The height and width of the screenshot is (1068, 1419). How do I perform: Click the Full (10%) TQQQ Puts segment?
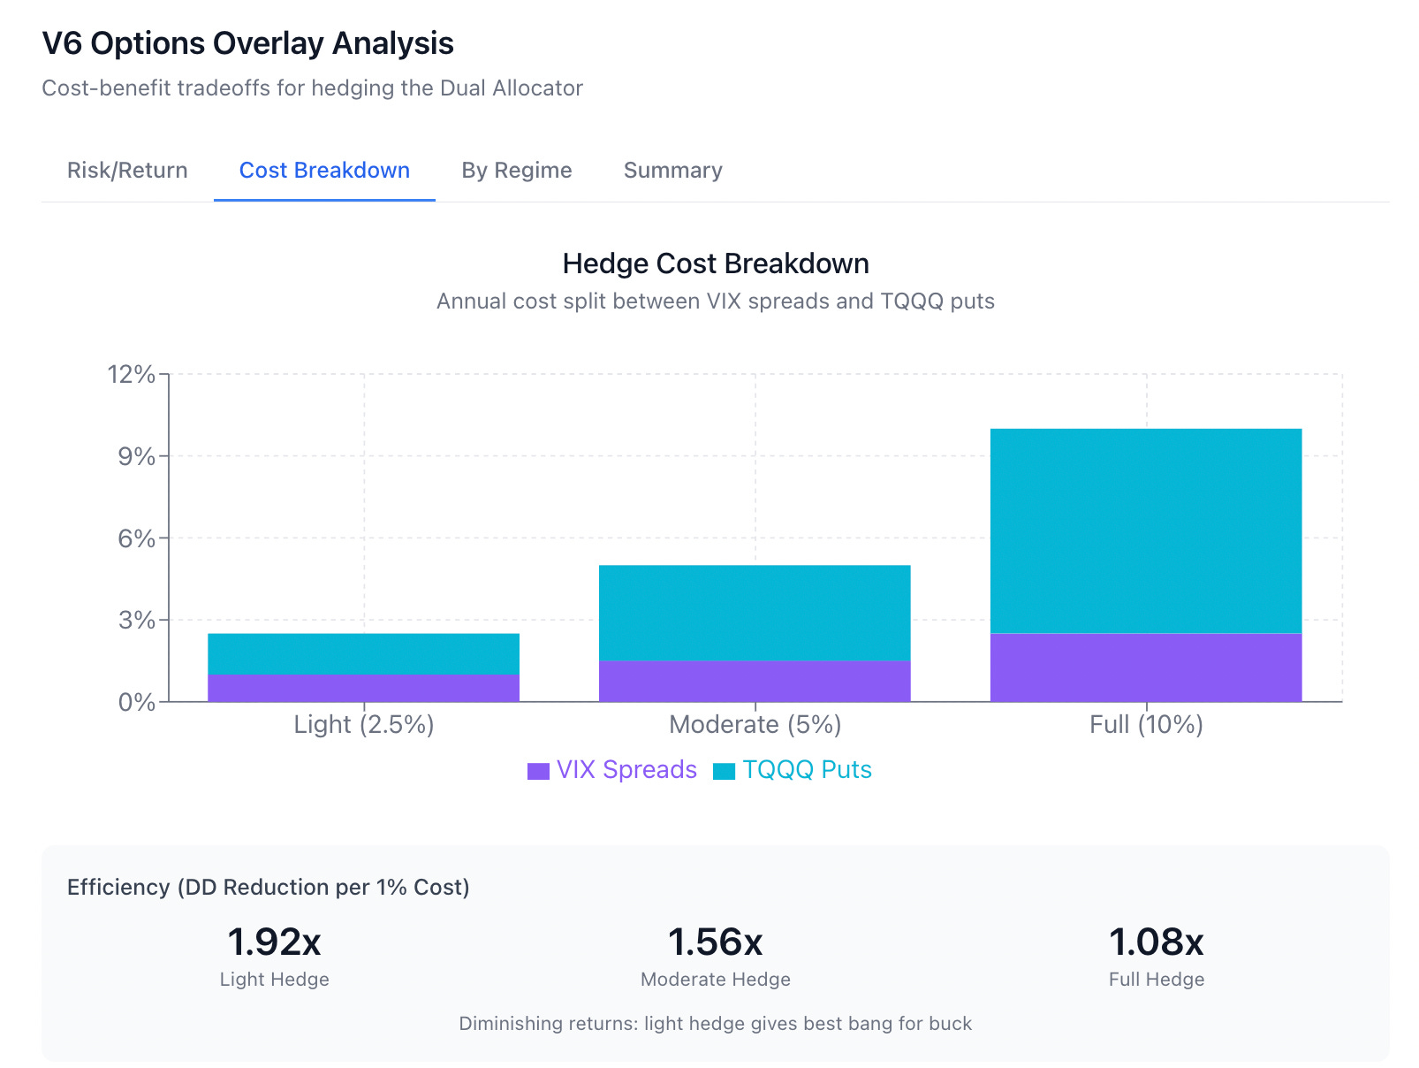[1146, 531]
